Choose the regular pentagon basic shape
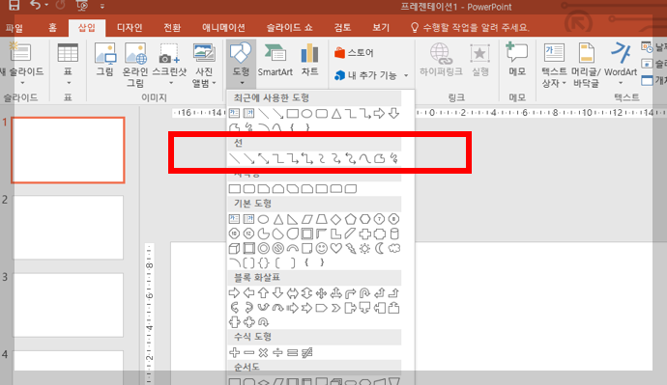 (351, 219)
